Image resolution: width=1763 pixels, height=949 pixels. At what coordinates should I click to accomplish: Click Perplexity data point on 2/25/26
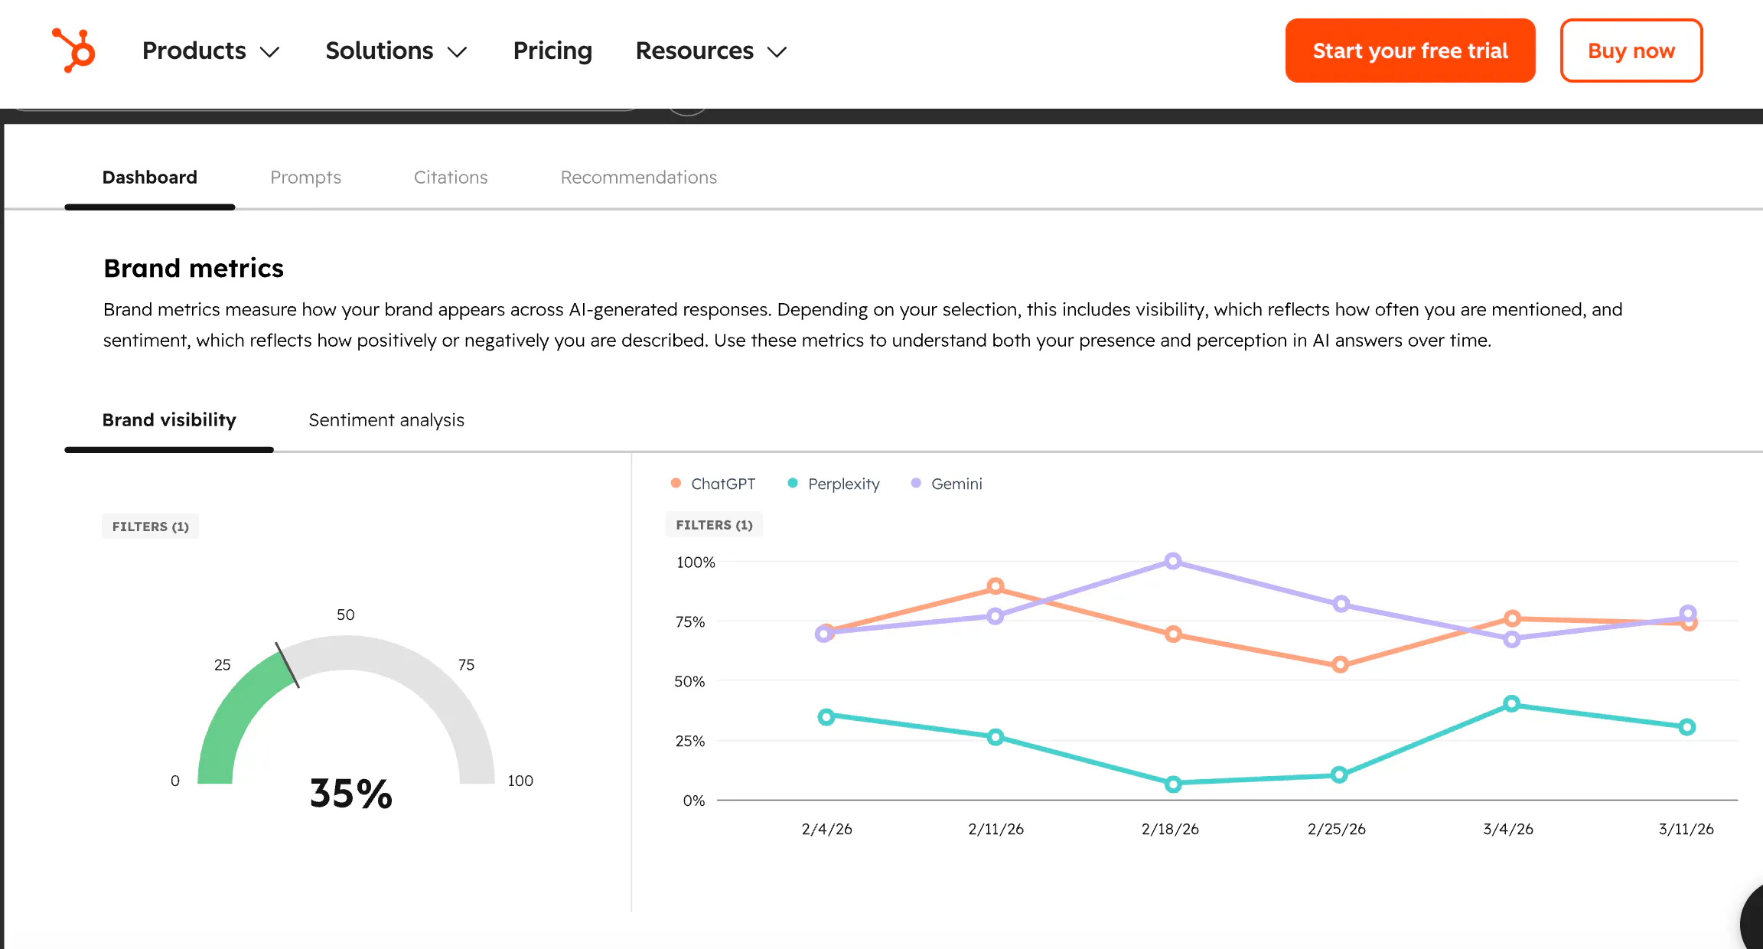coord(1339,775)
